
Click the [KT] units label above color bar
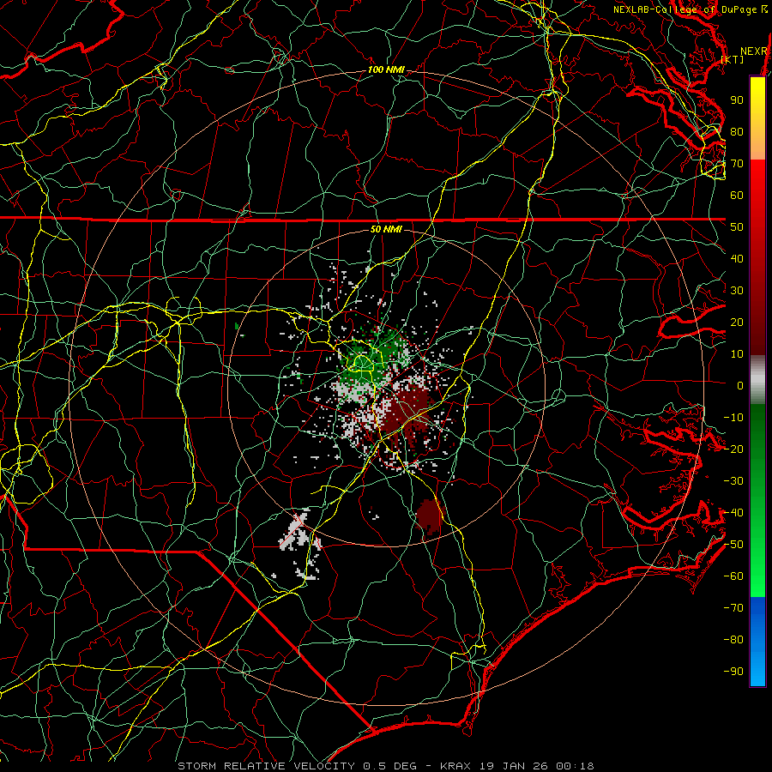coord(733,59)
